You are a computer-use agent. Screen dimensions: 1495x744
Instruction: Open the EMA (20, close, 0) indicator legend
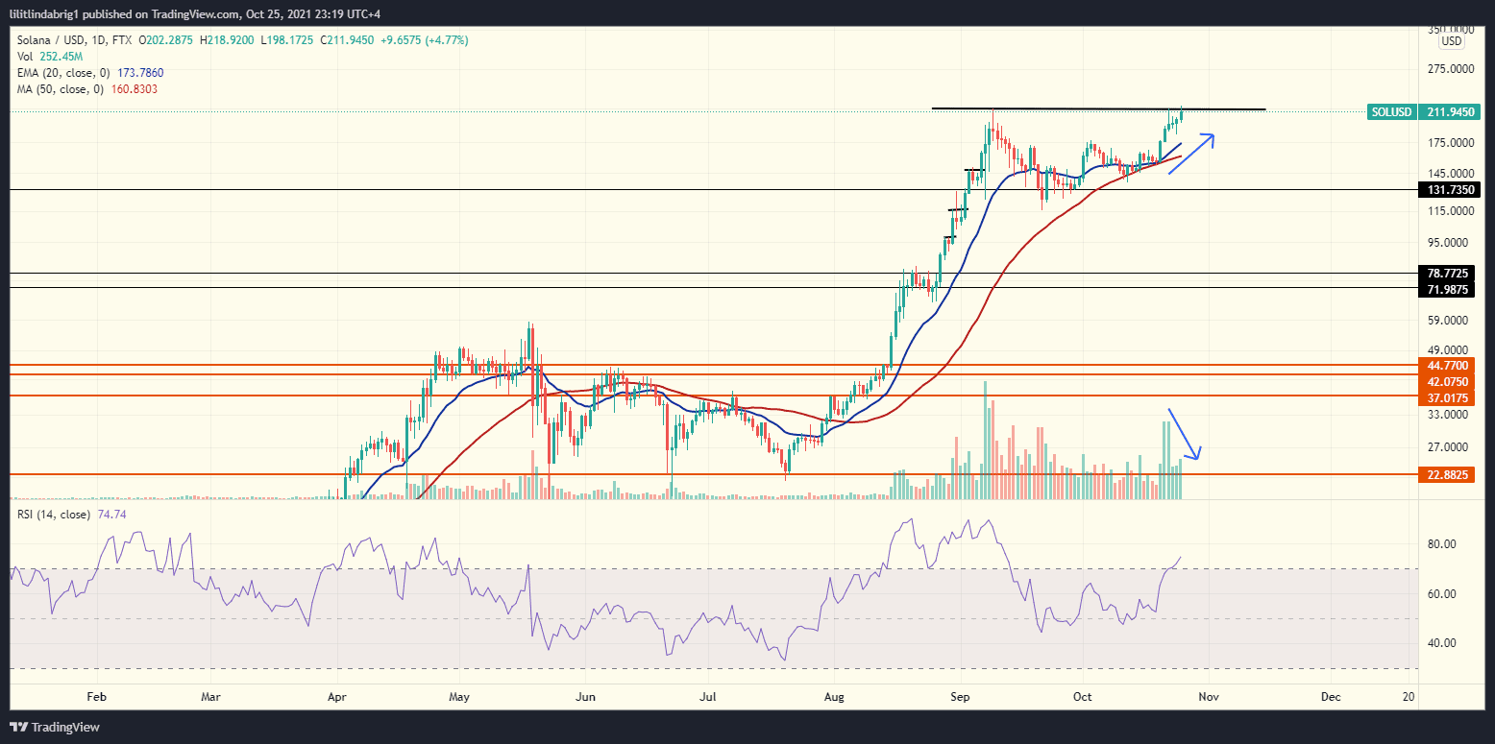62,72
